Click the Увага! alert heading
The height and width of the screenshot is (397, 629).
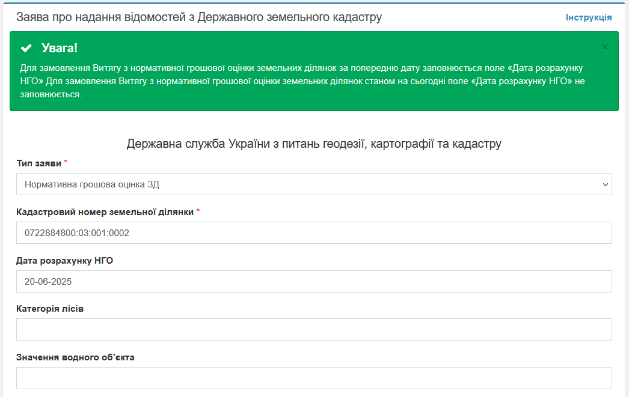[60, 48]
